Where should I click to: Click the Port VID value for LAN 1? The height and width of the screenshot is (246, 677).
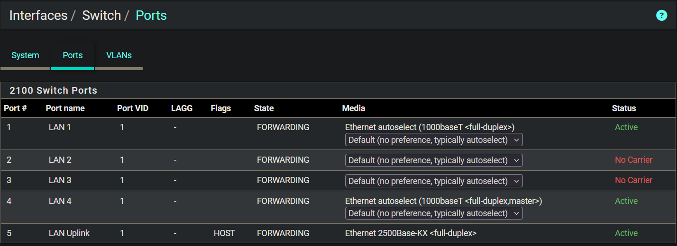122,127
